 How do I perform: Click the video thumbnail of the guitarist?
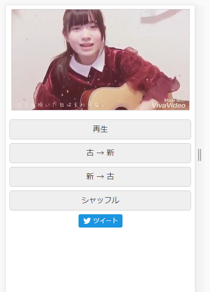click(x=100, y=60)
